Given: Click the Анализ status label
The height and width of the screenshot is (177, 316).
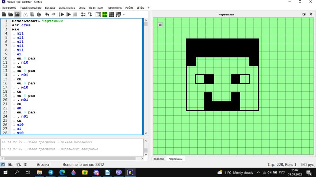Looking at the screenshot, I should point(43,164).
